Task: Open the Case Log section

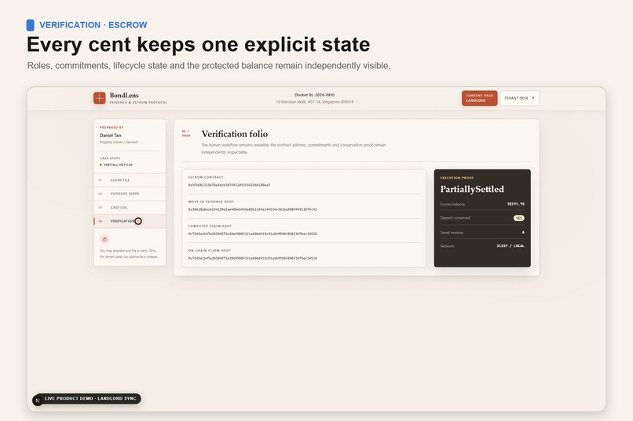Action: 130,208
